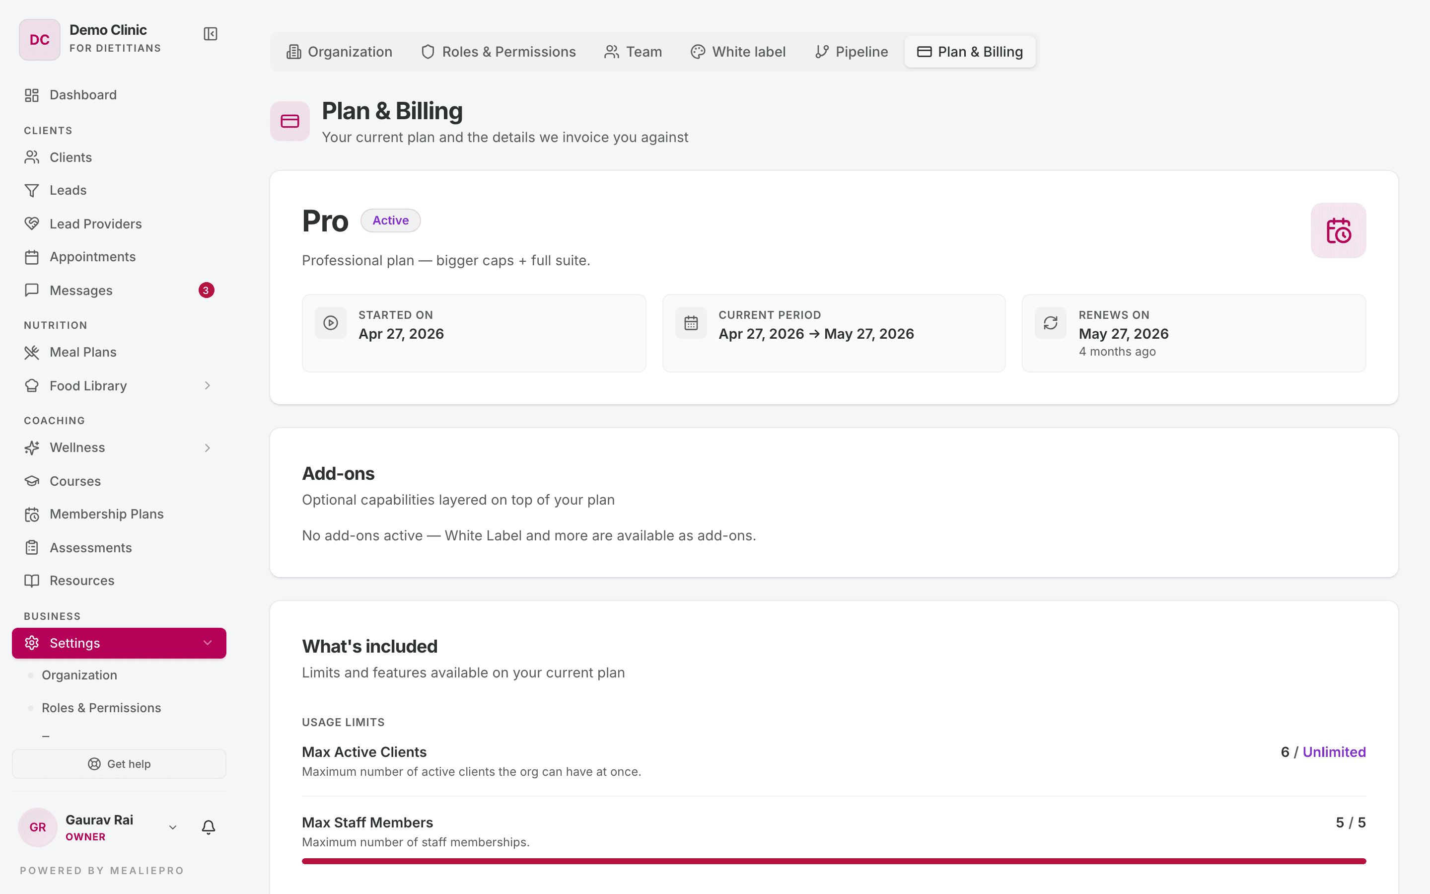
Task: Click the Active status badge
Action: point(391,221)
